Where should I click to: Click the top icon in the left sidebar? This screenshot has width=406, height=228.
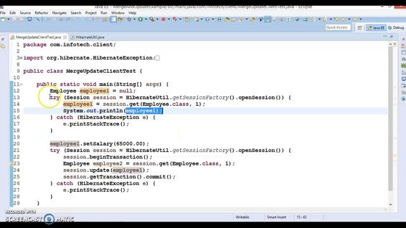pyautogui.click(x=3, y=39)
